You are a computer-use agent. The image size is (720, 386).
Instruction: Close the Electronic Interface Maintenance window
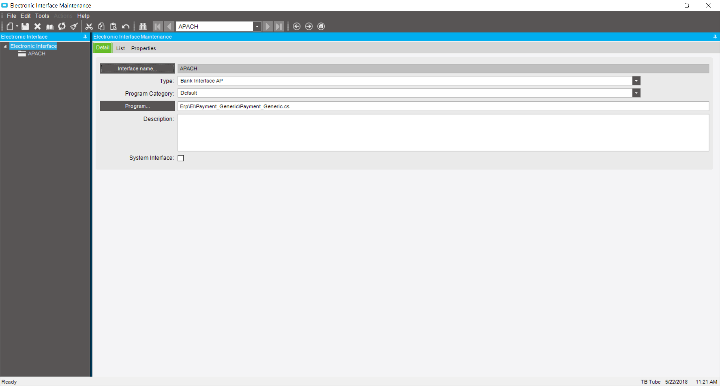click(708, 5)
